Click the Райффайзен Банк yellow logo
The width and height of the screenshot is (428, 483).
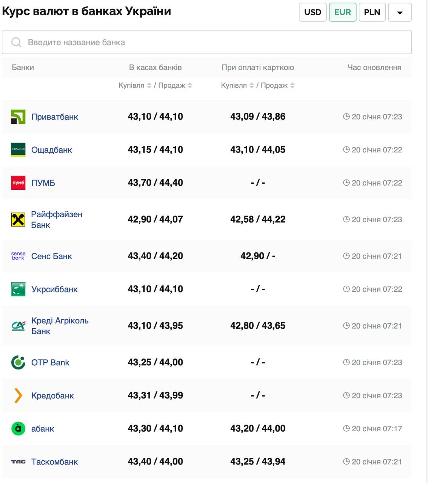pos(18,220)
